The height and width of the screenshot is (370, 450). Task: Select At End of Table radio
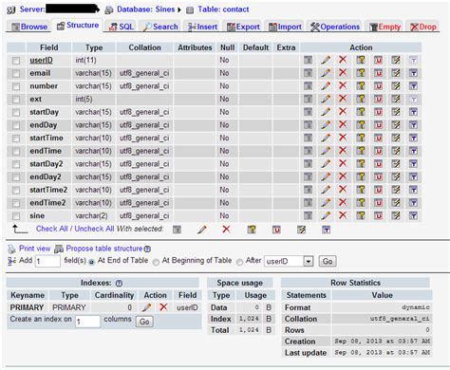click(91, 262)
